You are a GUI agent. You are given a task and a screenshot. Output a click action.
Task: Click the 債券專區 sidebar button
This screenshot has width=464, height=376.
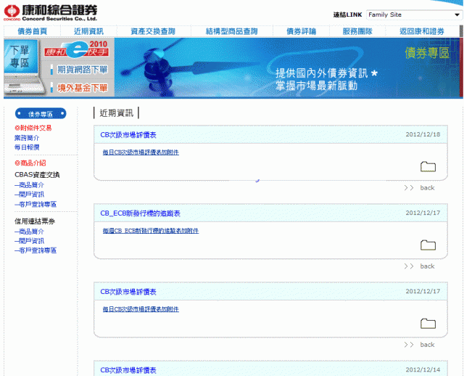(41, 114)
